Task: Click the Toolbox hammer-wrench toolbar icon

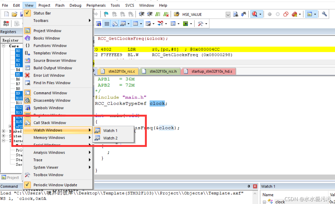Action: coord(200,24)
